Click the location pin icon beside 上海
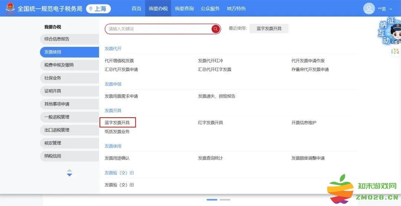Screen dimensions: 401x206 click(91, 9)
